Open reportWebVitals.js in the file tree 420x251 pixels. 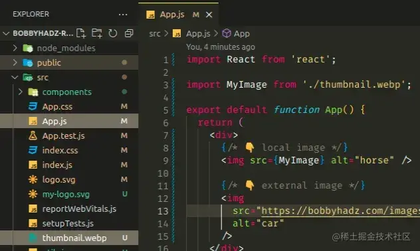(69, 209)
